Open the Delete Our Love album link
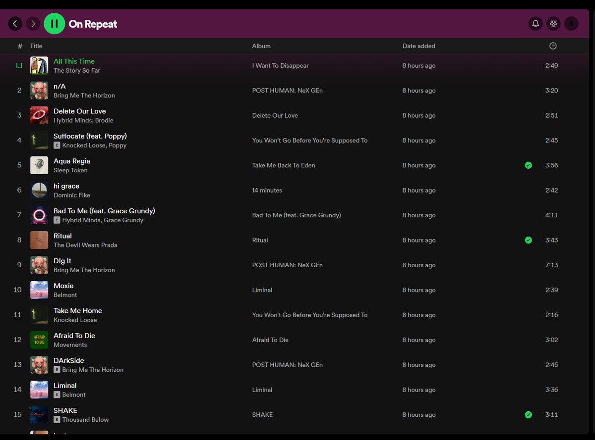This screenshot has width=595, height=440. tap(275, 115)
